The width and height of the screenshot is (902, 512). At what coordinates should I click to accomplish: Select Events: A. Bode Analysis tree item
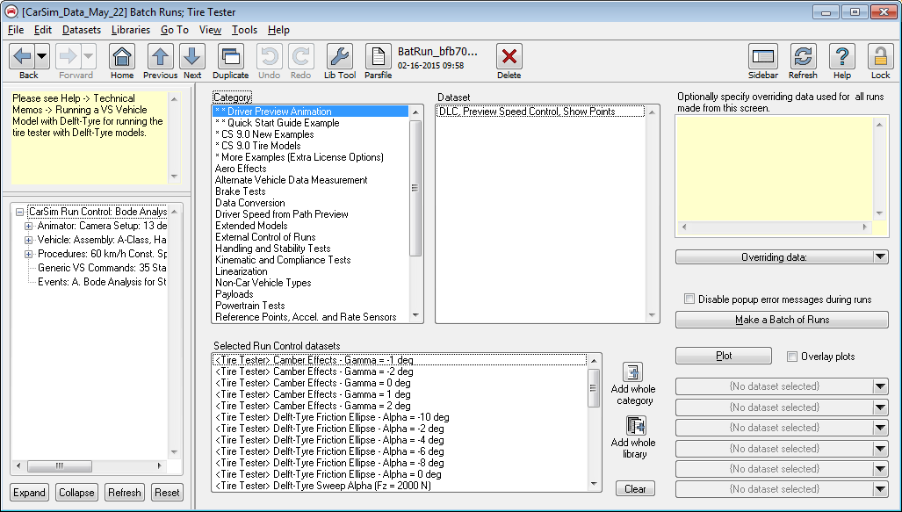pyautogui.click(x=102, y=282)
